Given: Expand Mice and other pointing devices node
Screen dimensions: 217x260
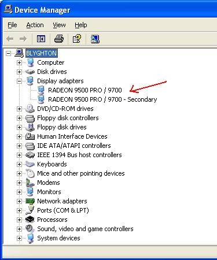Looking at the screenshot, I should (19, 173).
